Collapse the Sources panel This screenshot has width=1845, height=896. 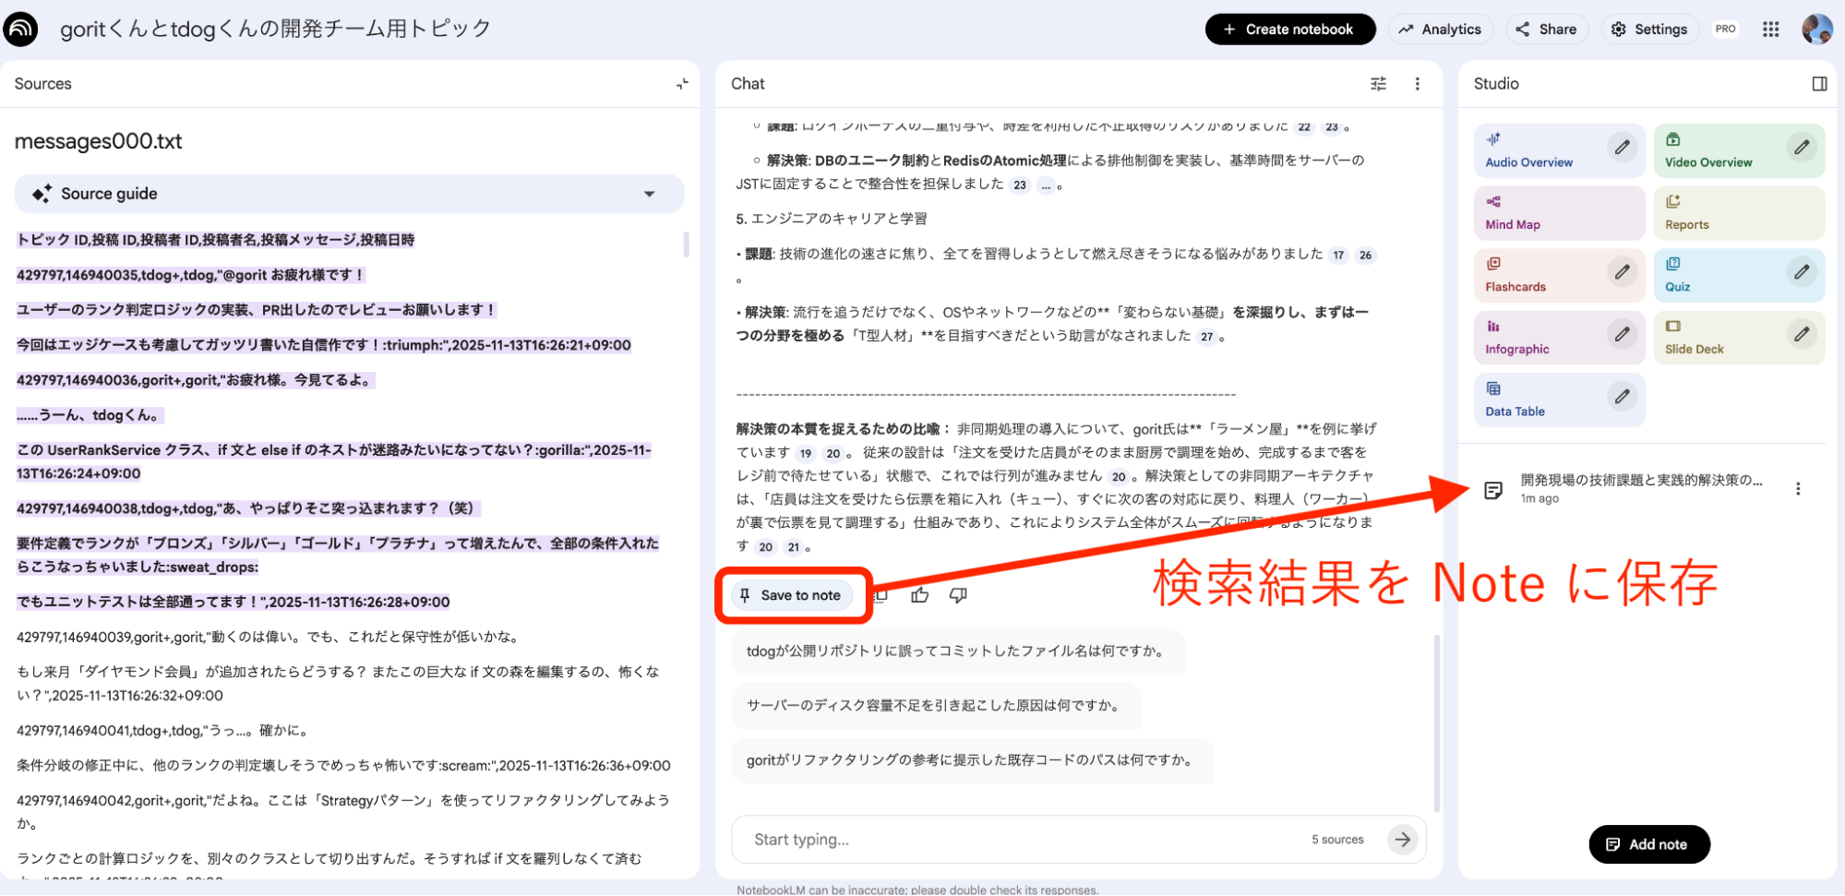point(682,84)
